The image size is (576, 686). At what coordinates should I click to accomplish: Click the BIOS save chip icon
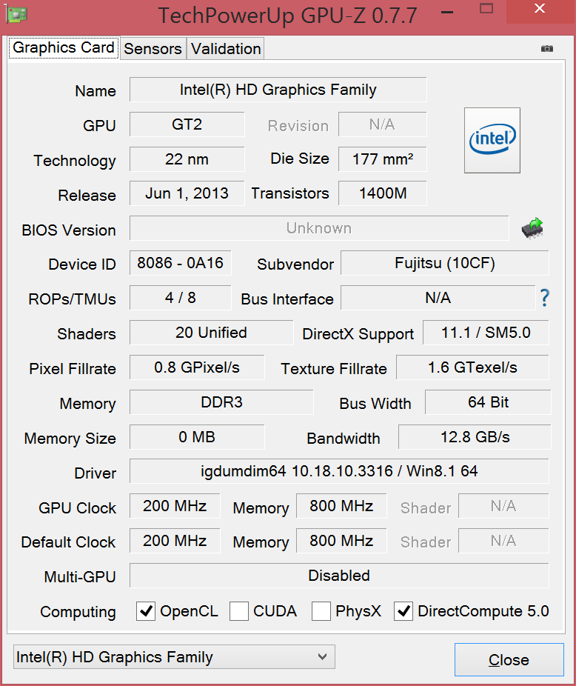[532, 228]
